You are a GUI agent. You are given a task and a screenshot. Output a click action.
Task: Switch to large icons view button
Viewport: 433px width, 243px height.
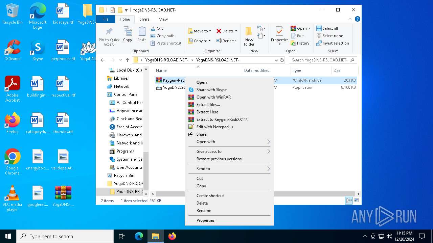[356, 200]
